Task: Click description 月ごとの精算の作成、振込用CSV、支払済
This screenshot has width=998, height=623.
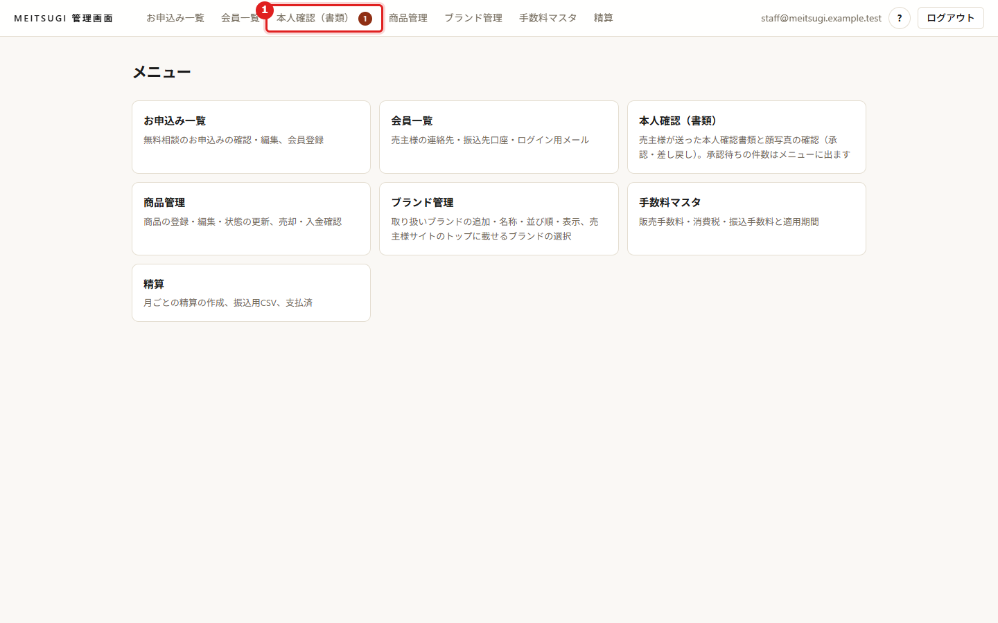Action: click(x=228, y=303)
